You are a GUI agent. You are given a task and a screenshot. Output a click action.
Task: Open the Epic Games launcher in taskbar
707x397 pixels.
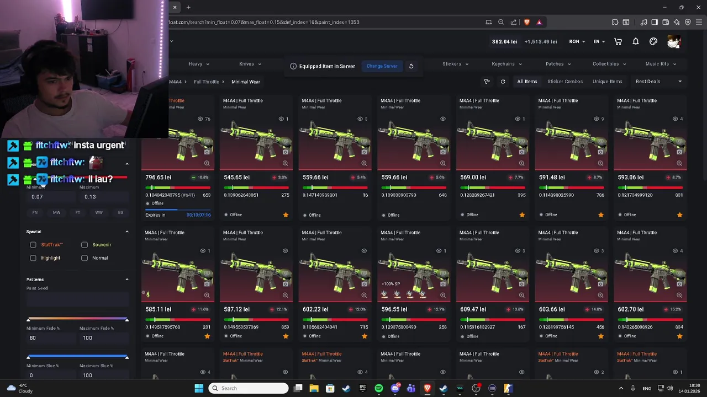(x=362, y=388)
